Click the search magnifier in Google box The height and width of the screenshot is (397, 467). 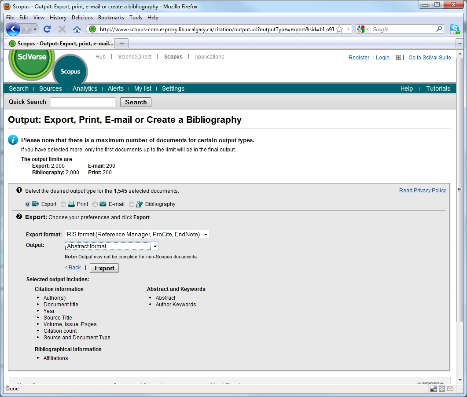point(439,29)
